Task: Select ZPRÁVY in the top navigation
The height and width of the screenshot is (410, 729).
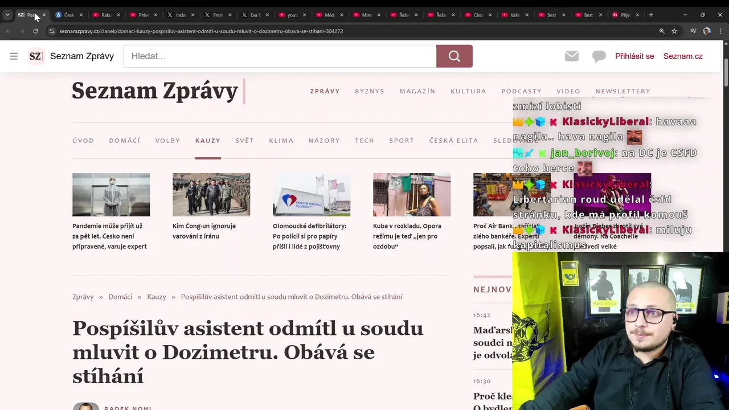Action: 325,91
